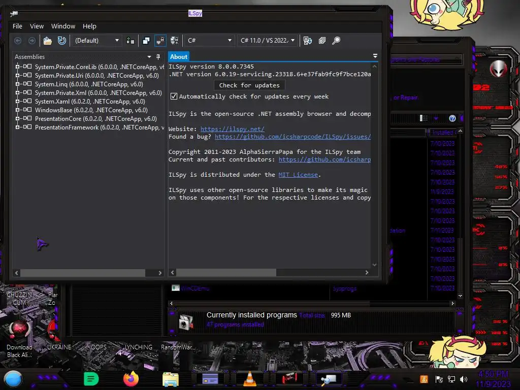This screenshot has height=390, width=520.
Task: Expand the System.Private.Xml assembly node
Action: (17, 92)
